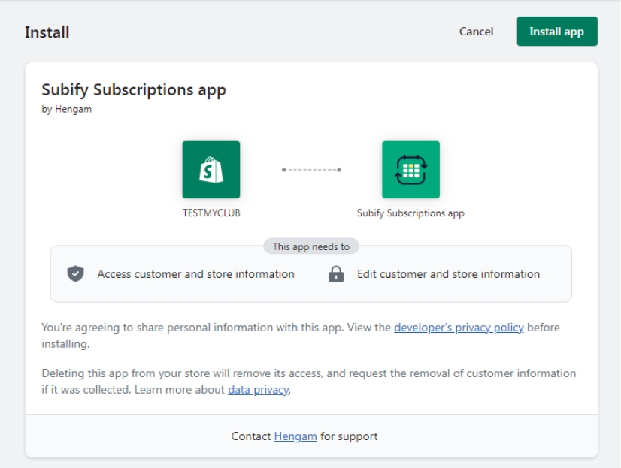The image size is (621, 468).
Task: Click the TESTMYCLUB store name label
Action: pos(211,213)
